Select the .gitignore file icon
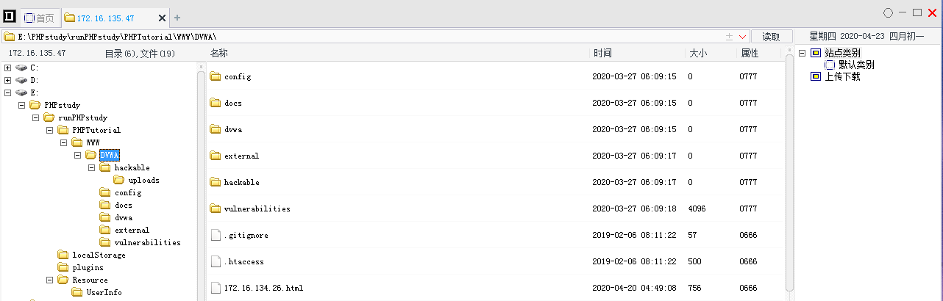The height and width of the screenshot is (301, 943). (216, 235)
